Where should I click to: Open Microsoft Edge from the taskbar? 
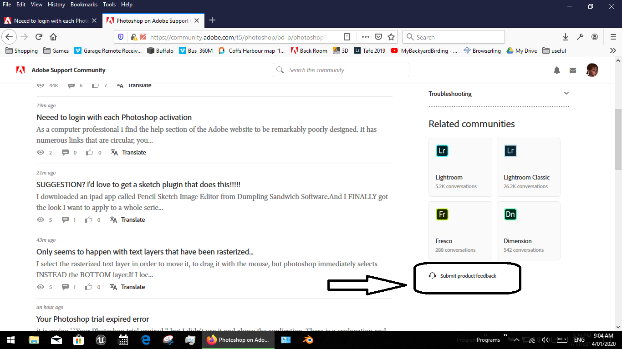pyautogui.click(x=146, y=339)
